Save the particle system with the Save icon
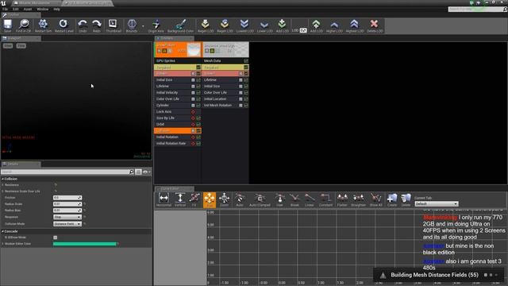The height and width of the screenshot is (286, 508). tap(7, 25)
